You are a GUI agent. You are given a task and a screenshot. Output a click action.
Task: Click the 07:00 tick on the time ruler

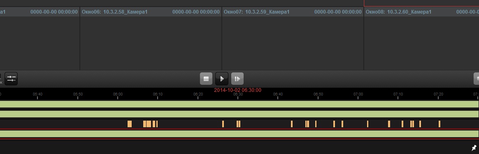coord(358,96)
